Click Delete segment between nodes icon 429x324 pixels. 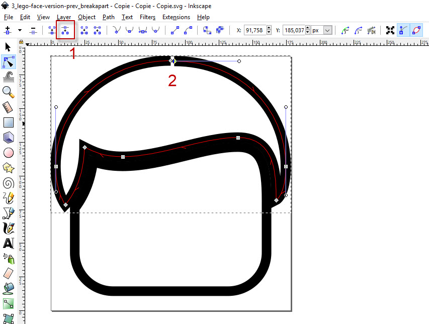[98, 30]
